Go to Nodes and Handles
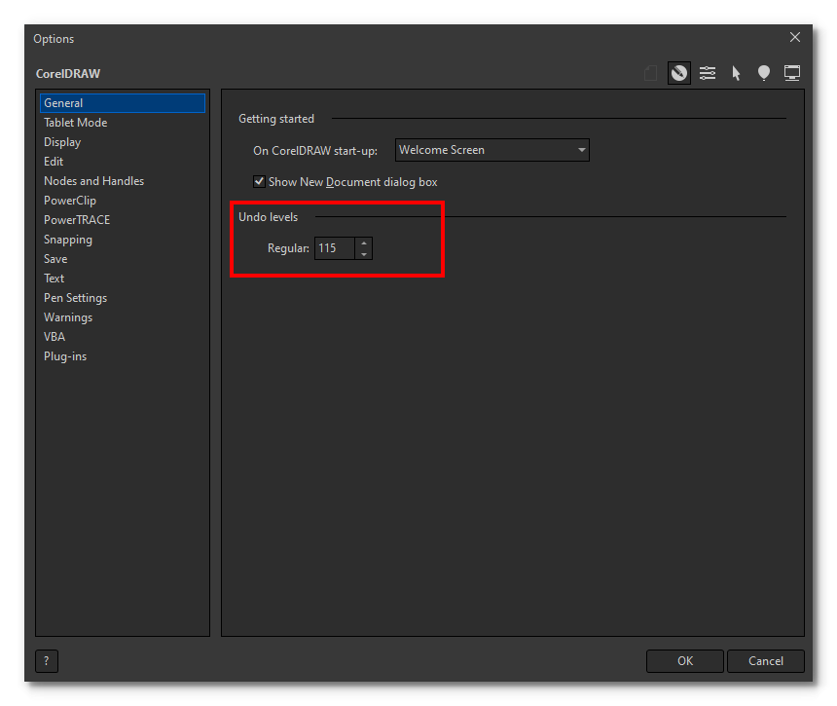837x706 pixels. pos(123,181)
